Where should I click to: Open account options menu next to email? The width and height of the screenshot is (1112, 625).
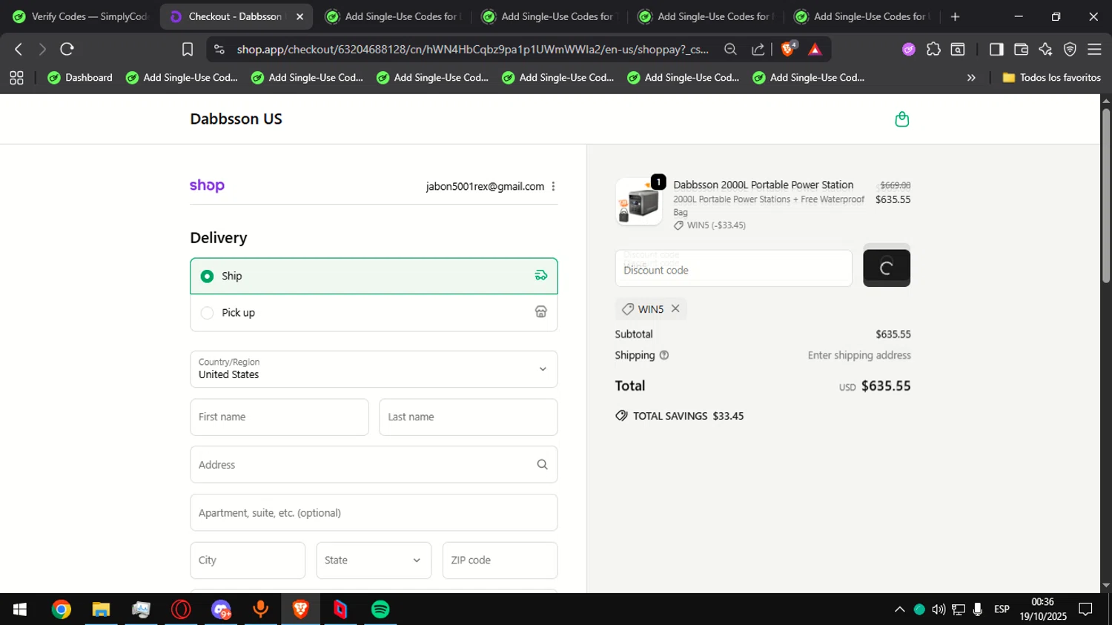click(553, 187)
